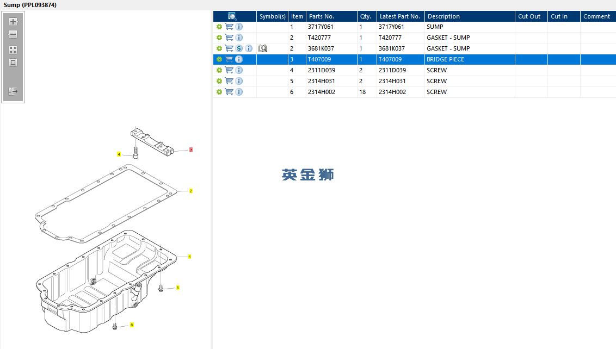Click gear icon for BRIDGE PIECE row
This screenshot has width=616, height=349.
pyautogui.click(x=219, y=59)
